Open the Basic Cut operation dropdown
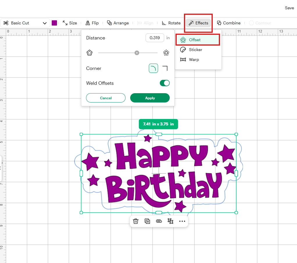This screenshot has height=263, width=297. [x=25, y=23]
